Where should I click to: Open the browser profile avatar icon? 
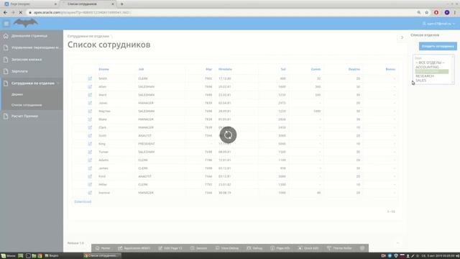click(x=447, y=12)
